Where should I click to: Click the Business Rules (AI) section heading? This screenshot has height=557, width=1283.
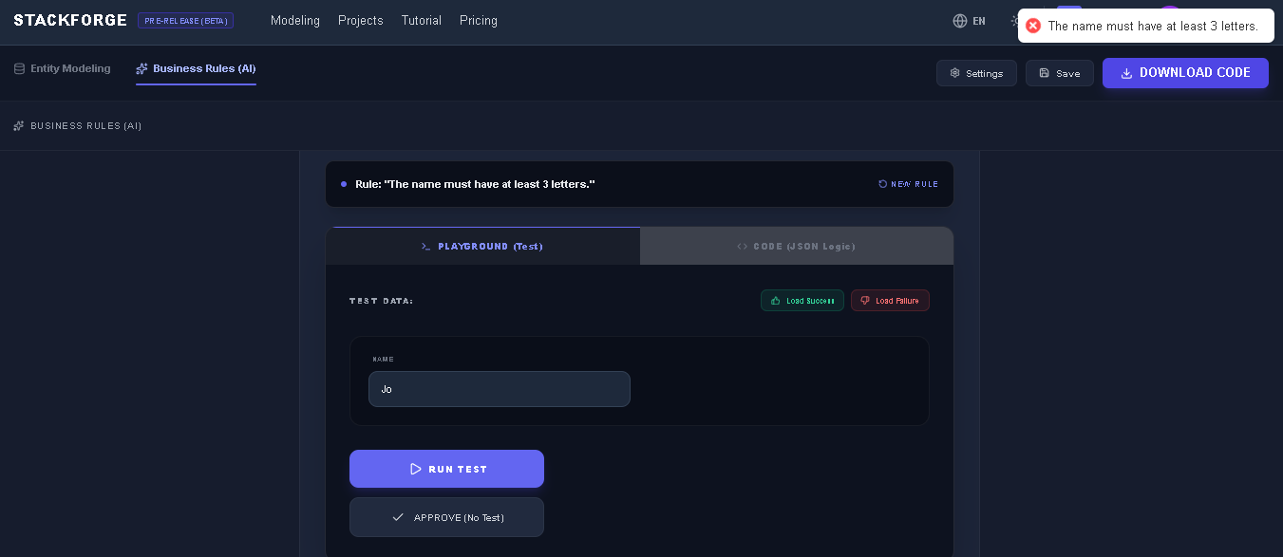point(86,126)
